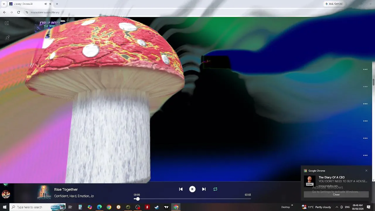The height and width of the screenshot is (211, 375).
Task: Go back in browser history
Action: pyautogui.click(x=4, y=12)
